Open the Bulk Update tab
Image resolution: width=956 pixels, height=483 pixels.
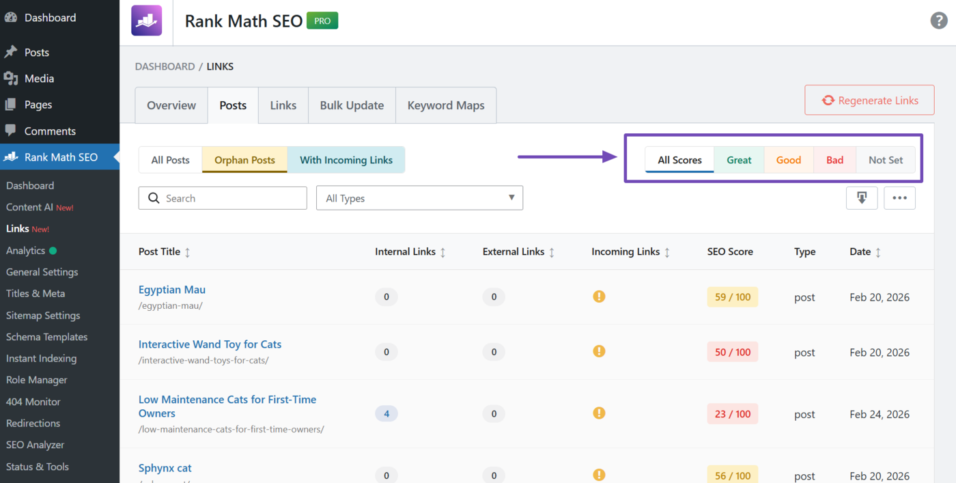352,105
